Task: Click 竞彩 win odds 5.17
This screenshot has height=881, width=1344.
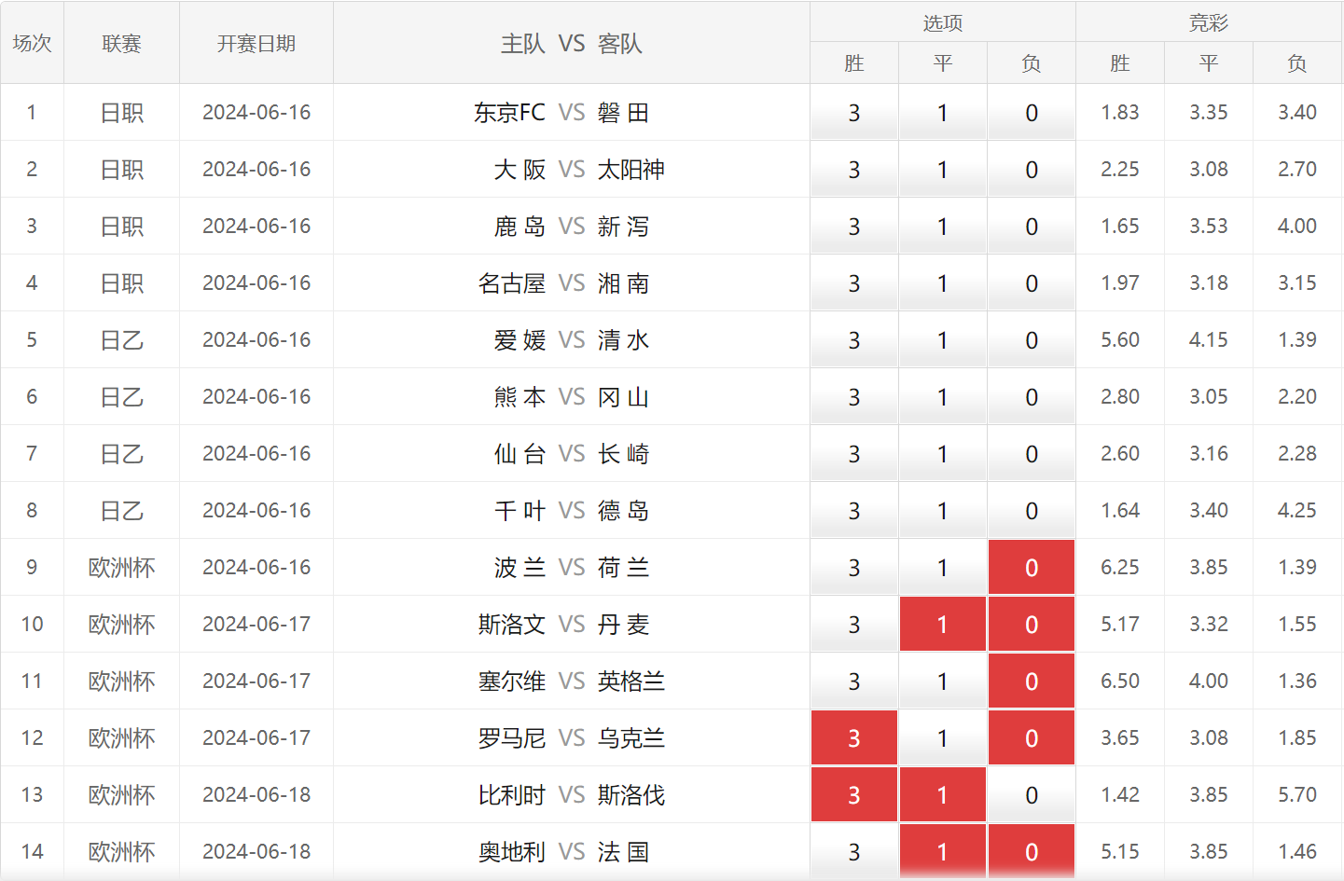Action: pyautogui.click(x=1120, y=625)
